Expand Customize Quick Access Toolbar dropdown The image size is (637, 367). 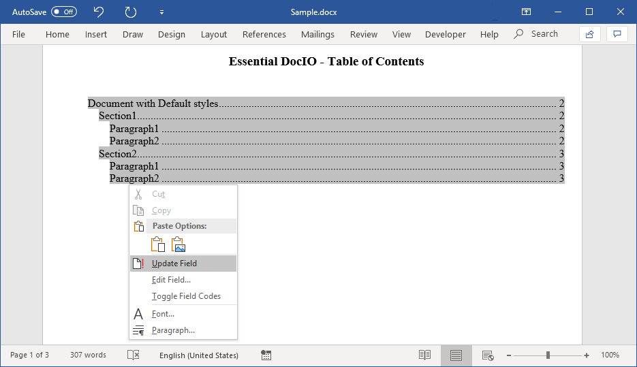coord(161,12)
